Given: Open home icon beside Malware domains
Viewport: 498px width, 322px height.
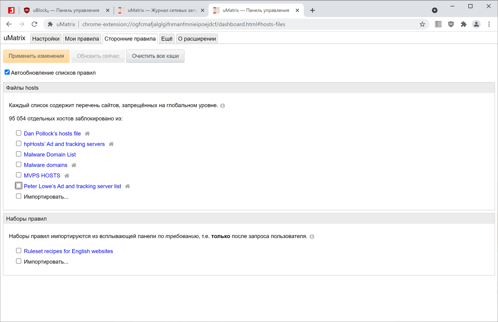Looking at the screenshot, I should pos(74,165).
